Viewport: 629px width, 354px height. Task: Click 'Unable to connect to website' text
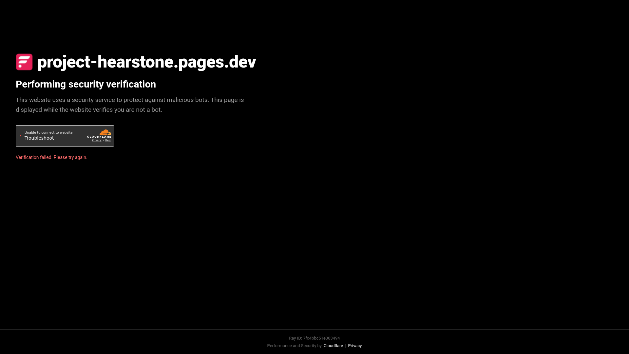click(x=48, y=132)
